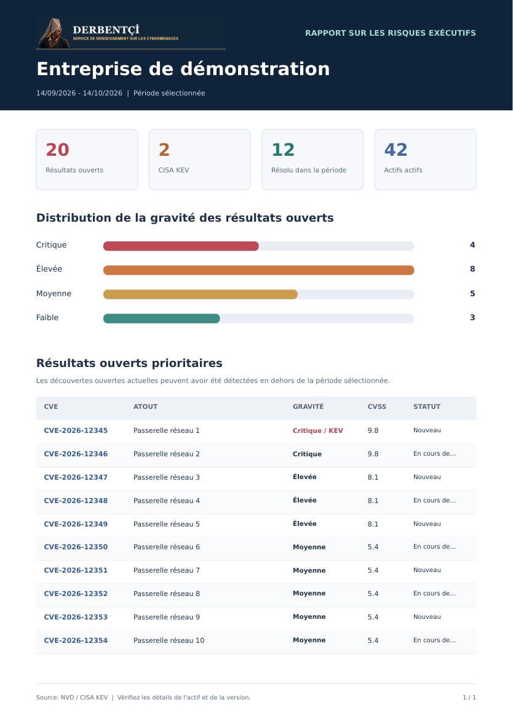
Task: Open the CVE-2026-12349 link
Action: point(76,524)
